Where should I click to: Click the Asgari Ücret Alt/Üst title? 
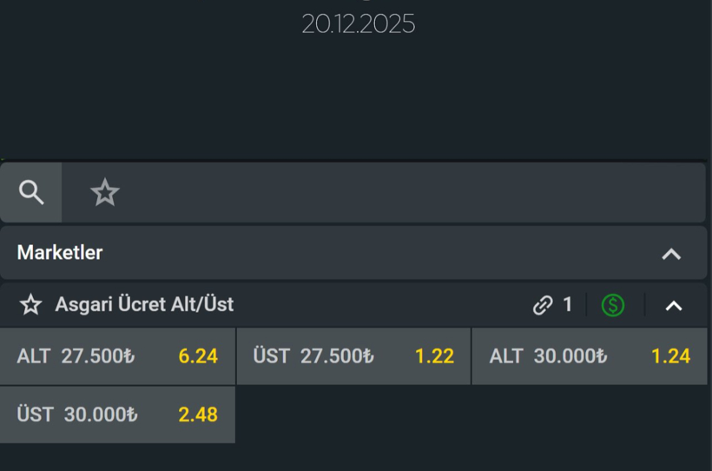click(x=144, y=305)
